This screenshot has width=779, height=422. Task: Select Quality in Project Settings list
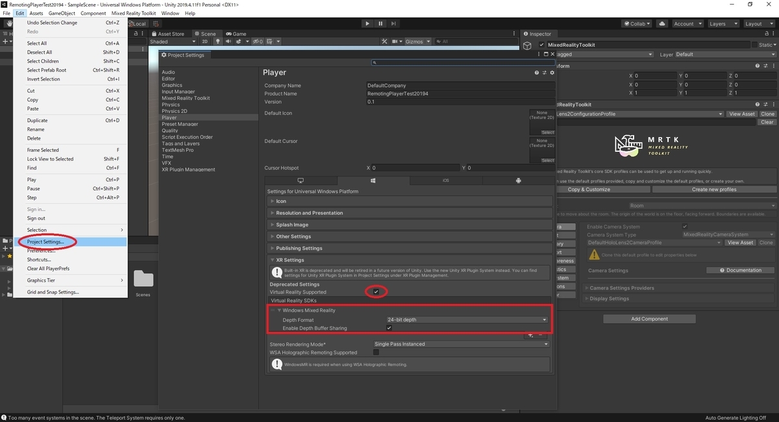point(169,130)
